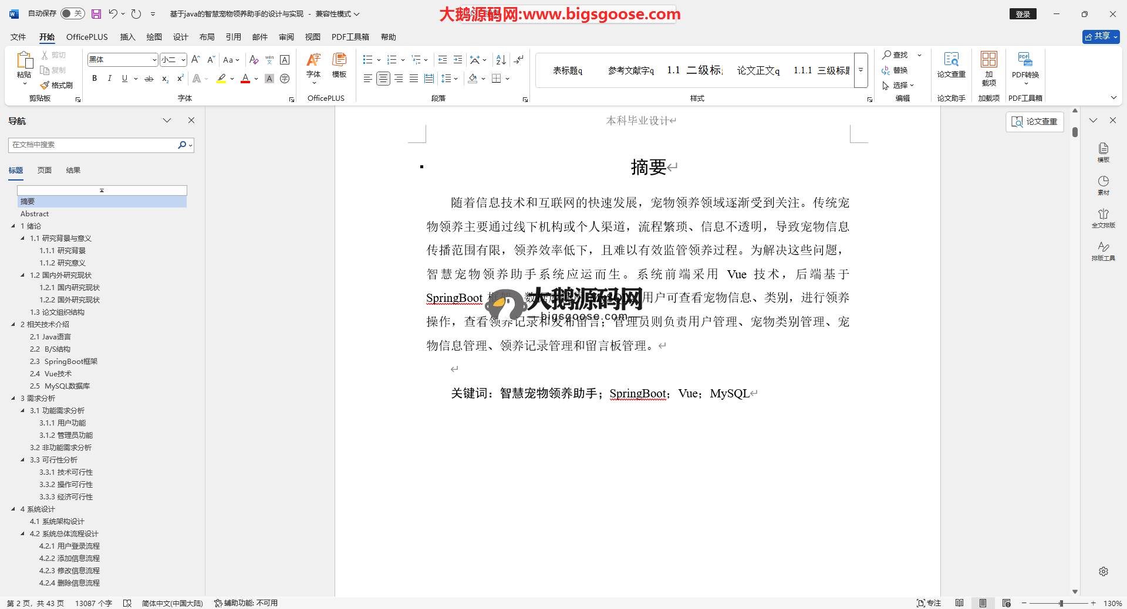Click the zoom slider in status bar
1127x609 pixels.
click(1061, 603)
